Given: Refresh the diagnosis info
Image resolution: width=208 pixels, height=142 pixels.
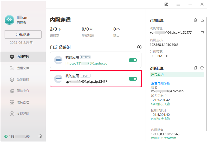Looking at the screenshot, I should point(202,68).
